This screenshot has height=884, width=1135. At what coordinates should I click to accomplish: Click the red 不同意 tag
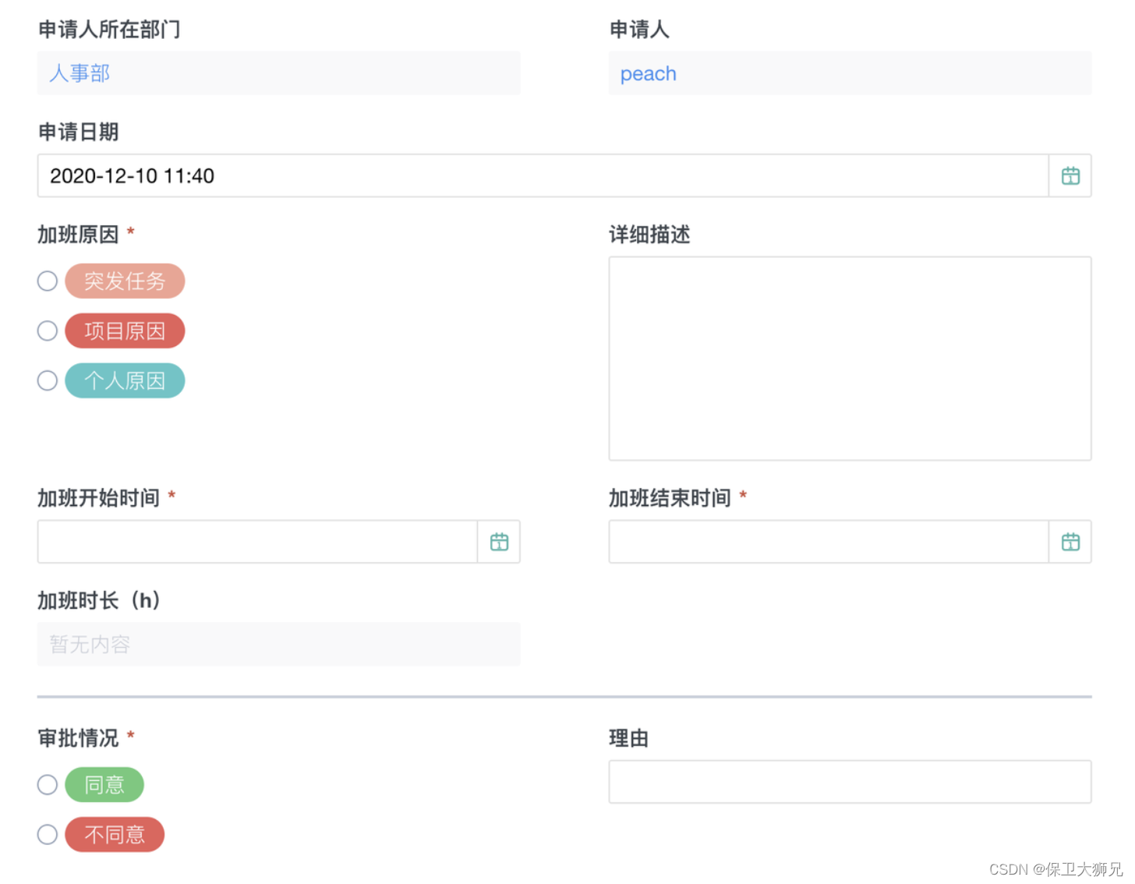[x=115, y=834]
